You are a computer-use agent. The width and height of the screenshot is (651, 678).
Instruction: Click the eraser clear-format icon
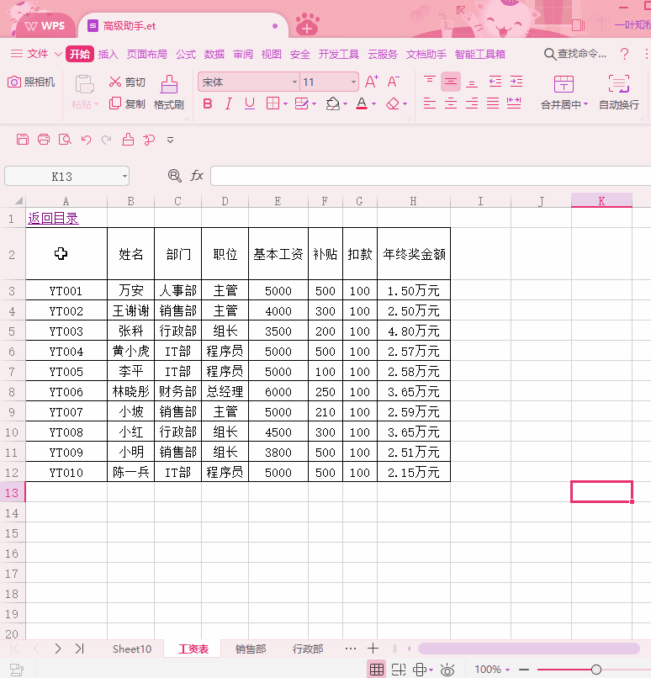[393, 103]
